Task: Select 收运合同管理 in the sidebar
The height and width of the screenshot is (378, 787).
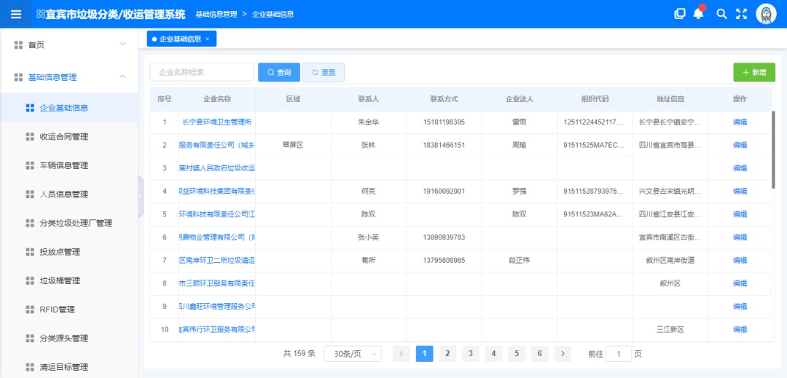Action: coord(63,136)
